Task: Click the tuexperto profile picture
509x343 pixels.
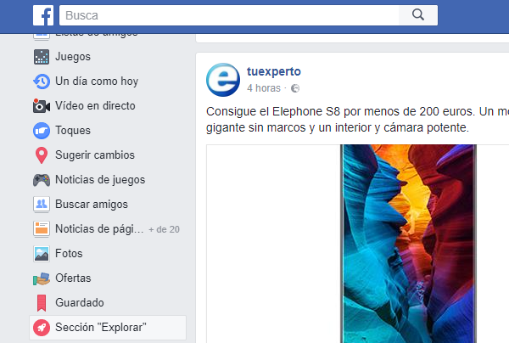Action: click(x=223, y=80)
